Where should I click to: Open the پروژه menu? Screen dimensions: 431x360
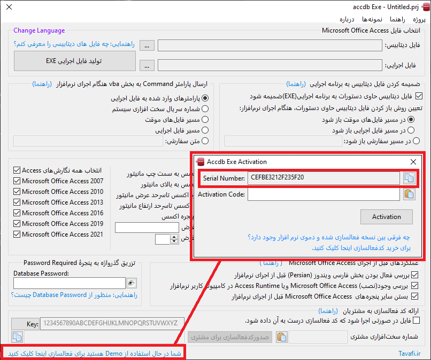(419, 20)
